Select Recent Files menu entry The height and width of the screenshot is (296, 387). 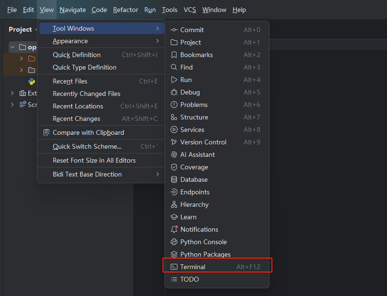pyautogui.click(x=102, y=81)
